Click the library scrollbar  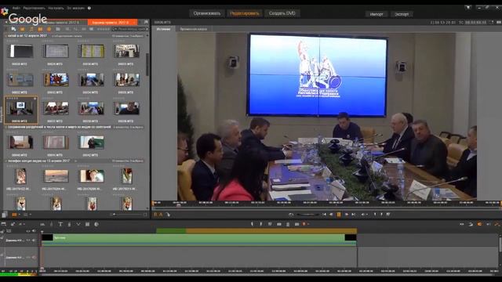point(147,64)
